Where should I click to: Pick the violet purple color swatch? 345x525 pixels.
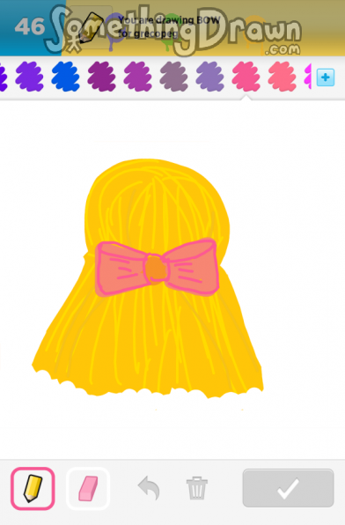coord(29,77)
